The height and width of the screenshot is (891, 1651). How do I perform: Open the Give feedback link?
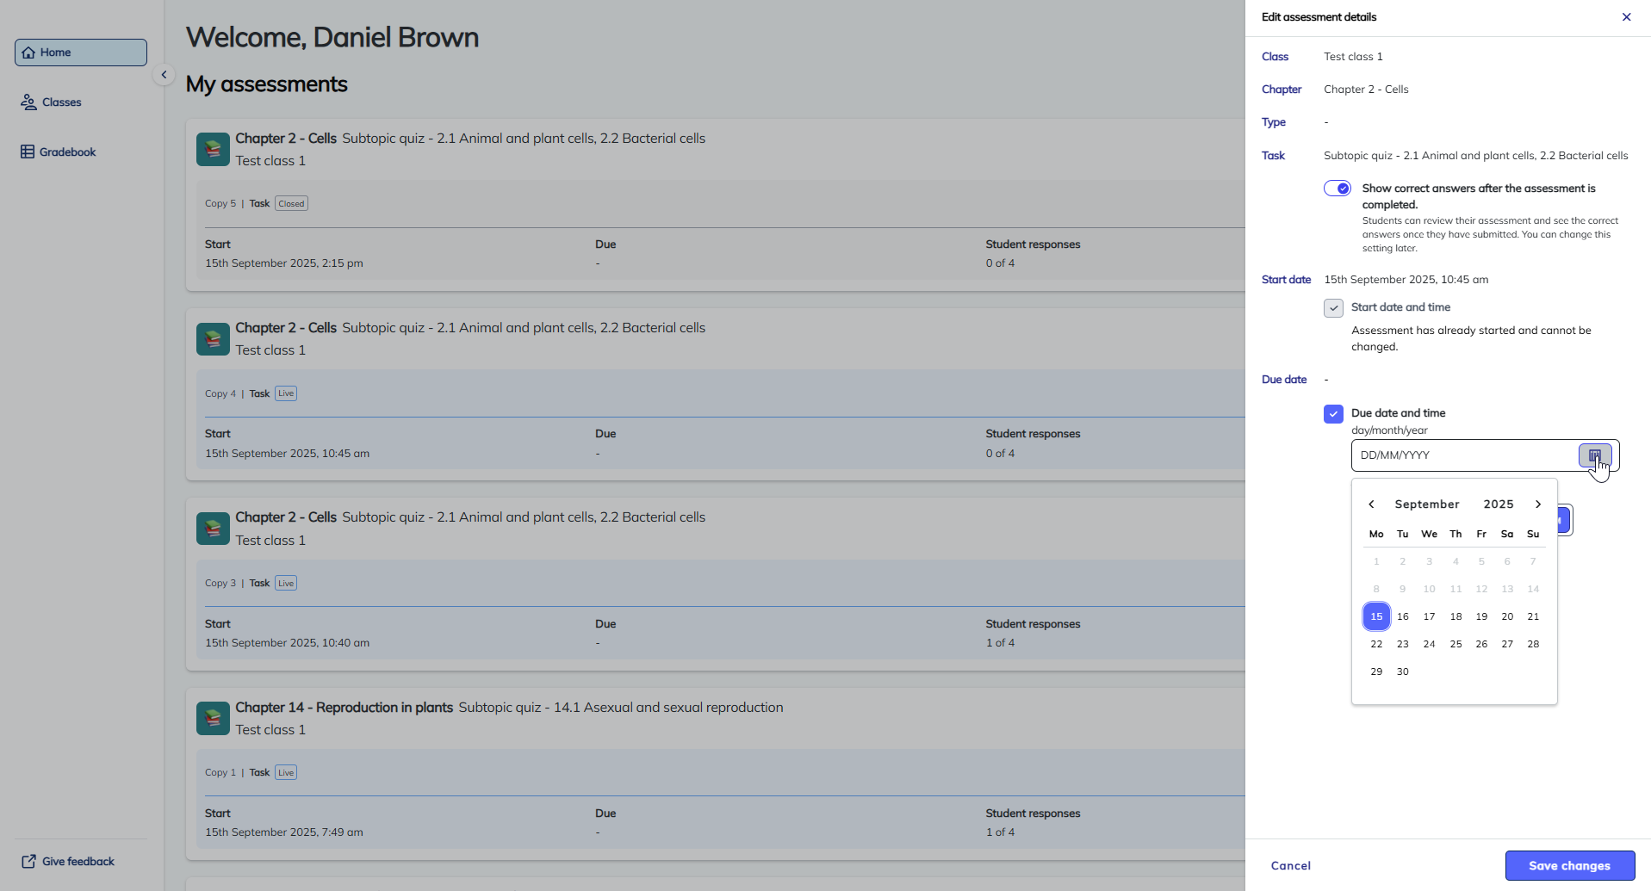click(x=68, y=862)
